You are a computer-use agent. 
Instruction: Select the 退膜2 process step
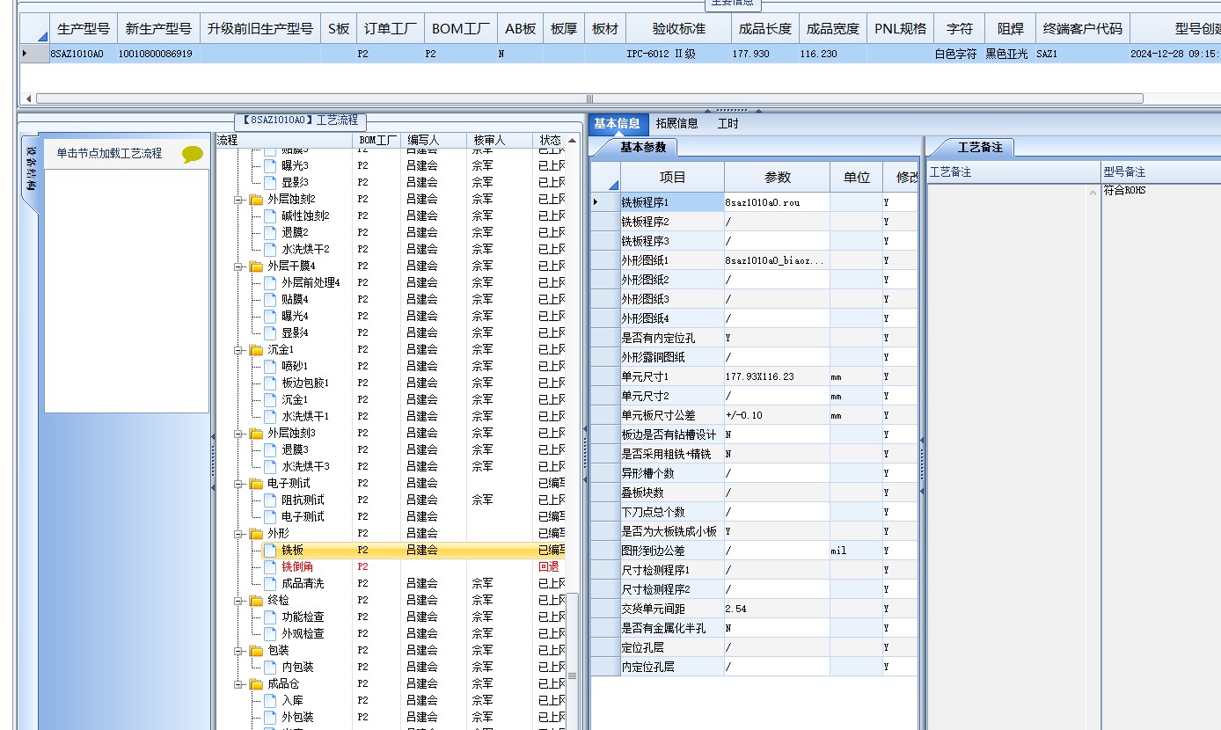(295, 233)
